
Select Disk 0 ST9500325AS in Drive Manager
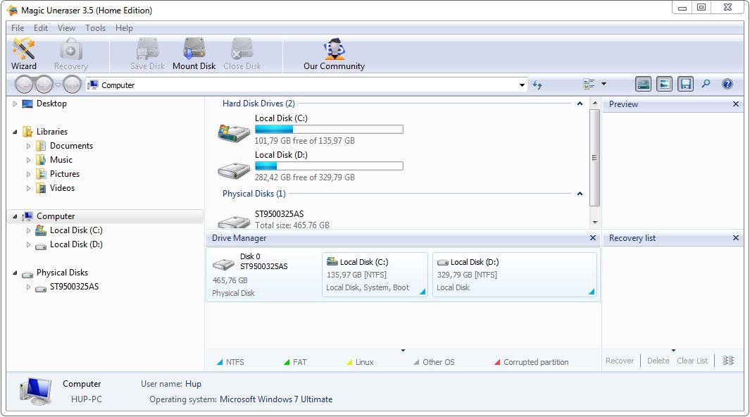264,275
